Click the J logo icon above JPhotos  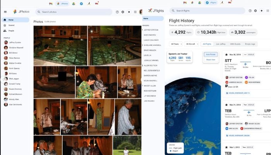point(89,3)
